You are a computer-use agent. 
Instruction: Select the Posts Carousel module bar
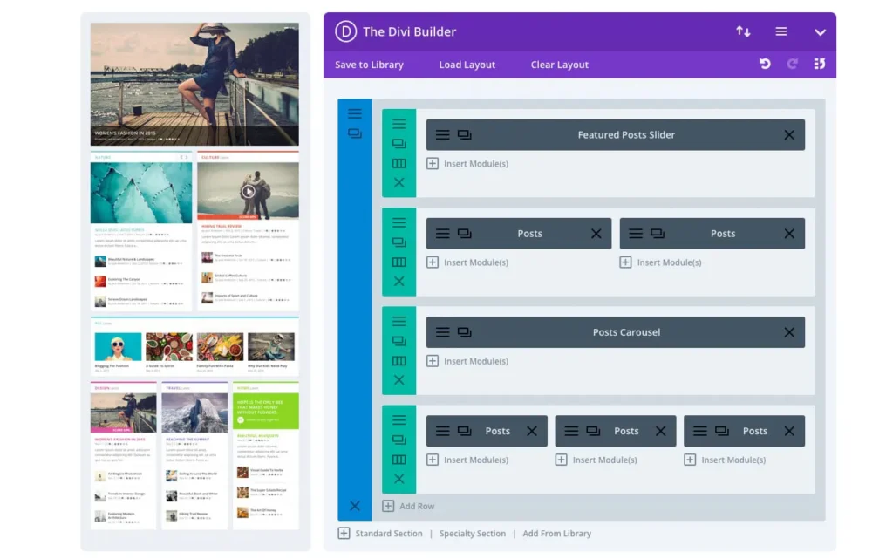[615, 332]
